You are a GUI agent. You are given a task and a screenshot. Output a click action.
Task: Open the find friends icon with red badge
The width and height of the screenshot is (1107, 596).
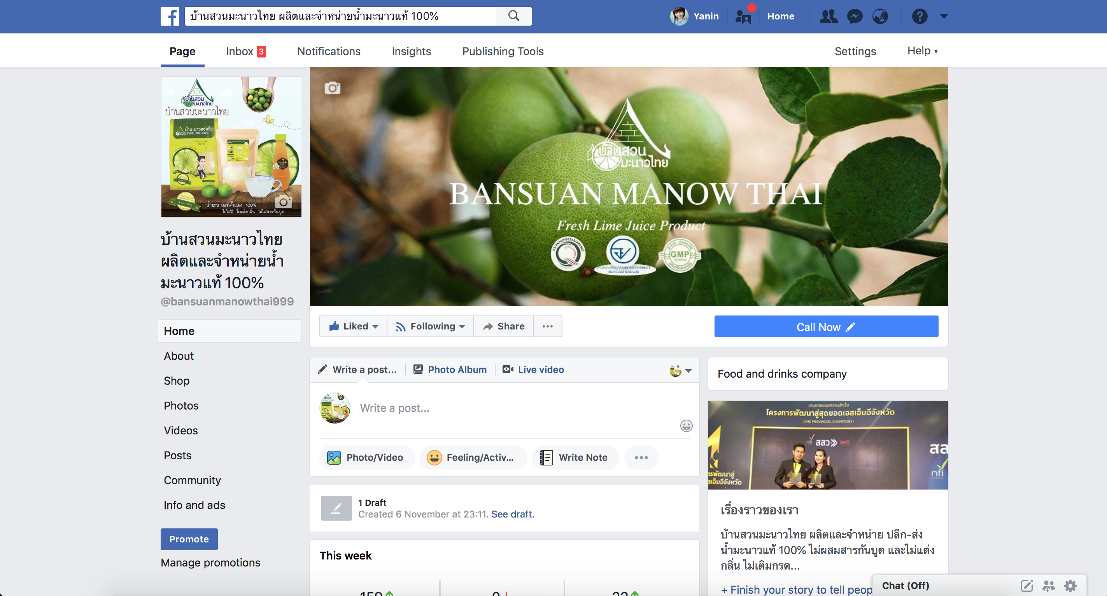point(743,16)
